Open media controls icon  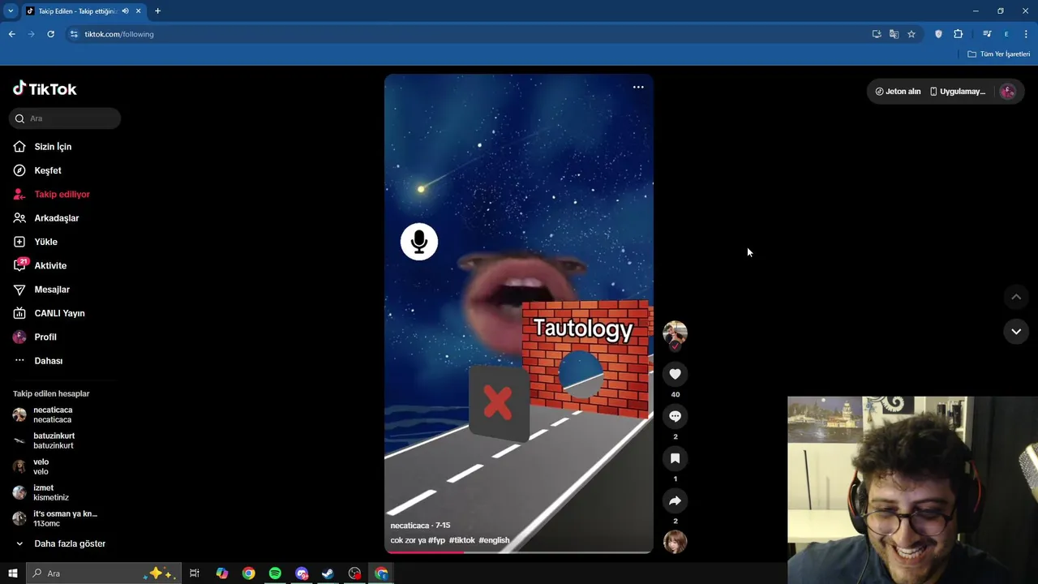tap(987, 34)
